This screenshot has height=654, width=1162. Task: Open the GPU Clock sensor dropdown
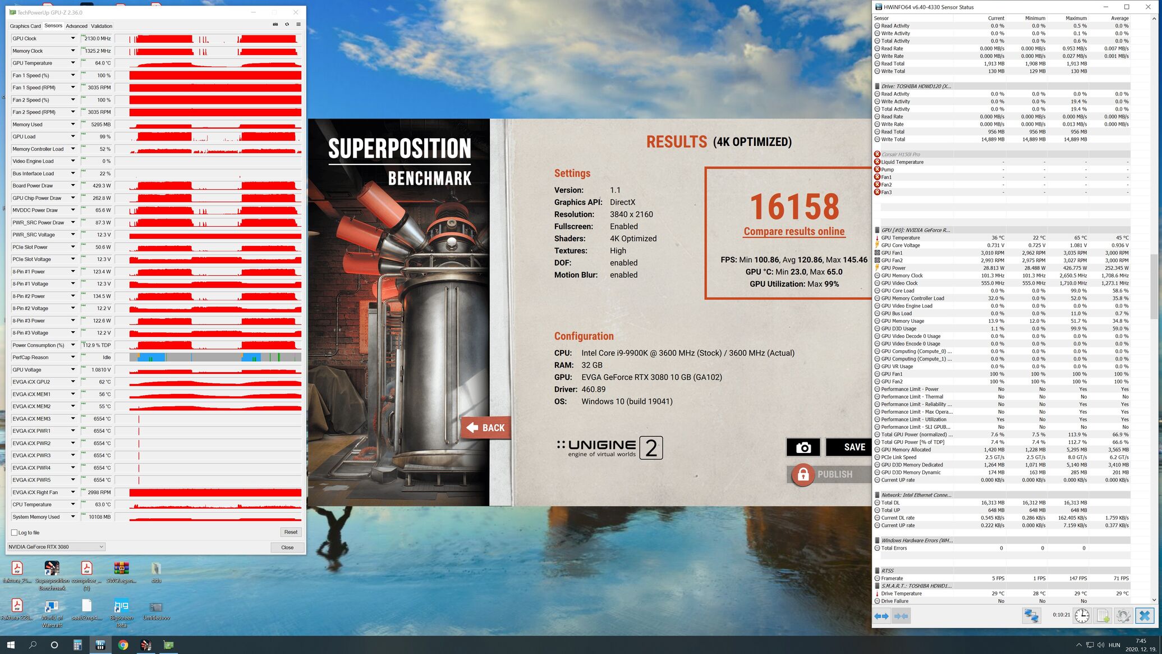[x=72, y=38]
